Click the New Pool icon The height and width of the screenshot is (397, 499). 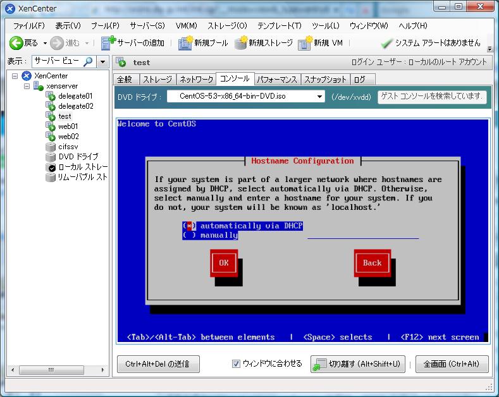(185, 42)
